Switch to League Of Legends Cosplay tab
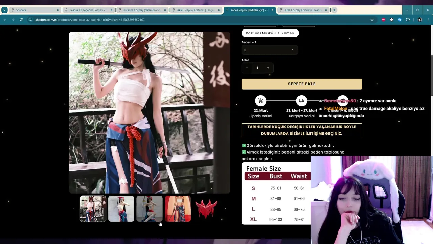The image size is (433, 244). (x=88, y=10)
